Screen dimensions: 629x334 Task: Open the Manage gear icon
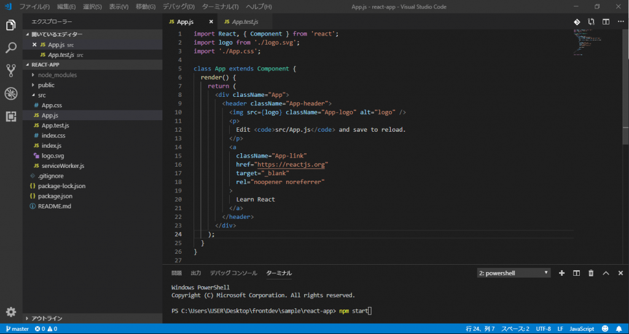tap(11, 312)
